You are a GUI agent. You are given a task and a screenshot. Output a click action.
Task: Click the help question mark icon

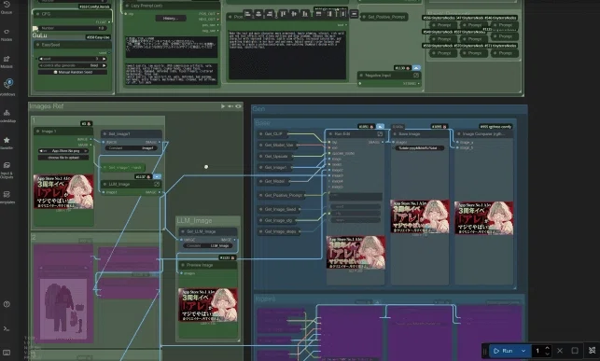7,304
